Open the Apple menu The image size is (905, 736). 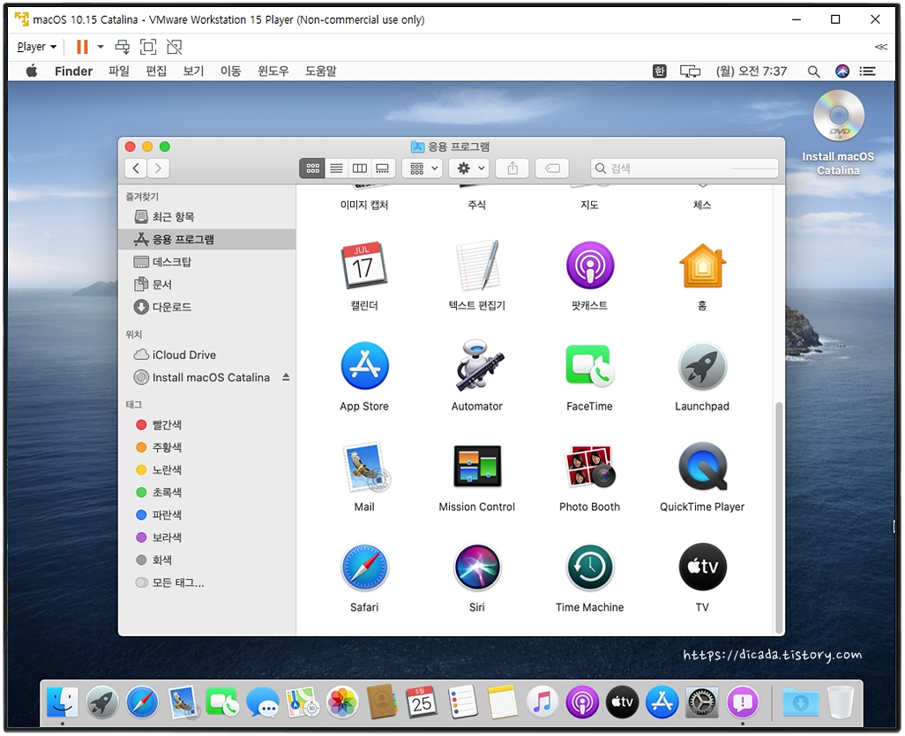(x=33, y=71)
